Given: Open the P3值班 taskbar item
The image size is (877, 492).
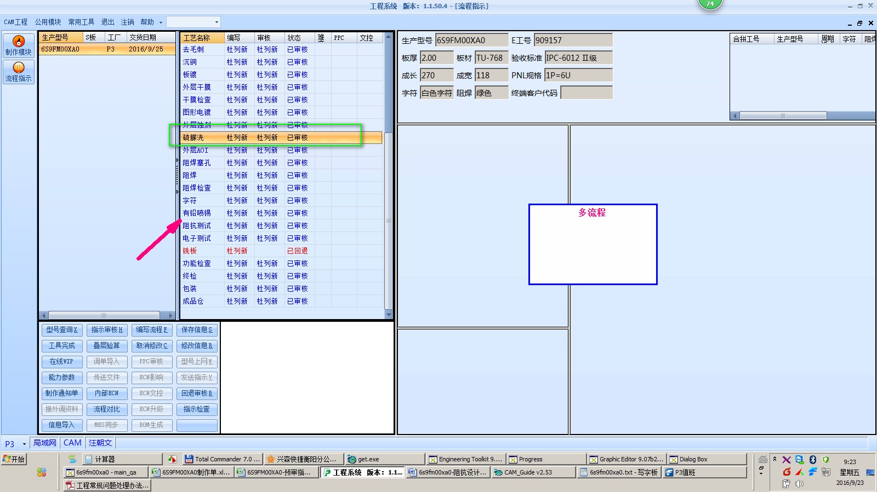Looking at the screenshot, I should 704,472.
